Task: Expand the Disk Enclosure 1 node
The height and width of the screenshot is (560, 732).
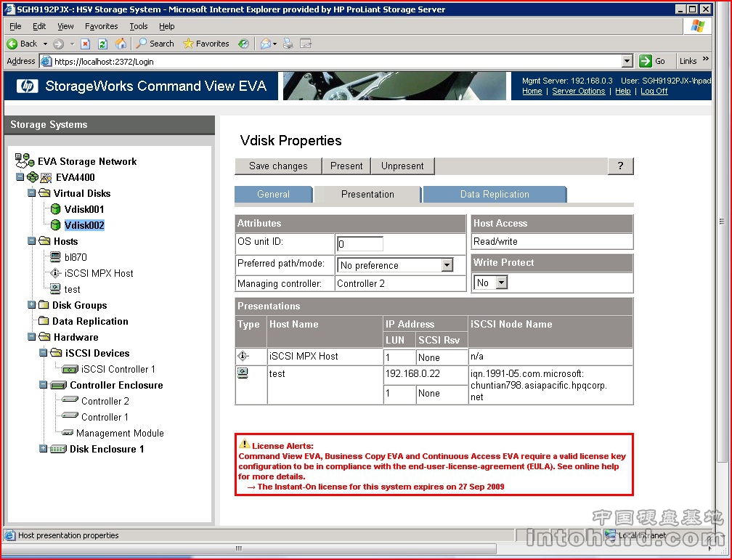Action: coord(44,448)
